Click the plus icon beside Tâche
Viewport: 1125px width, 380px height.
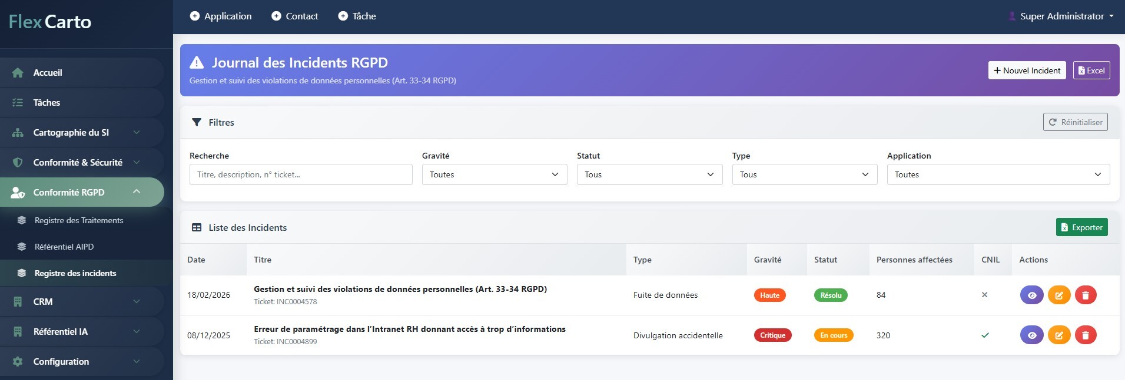point(343,16)
